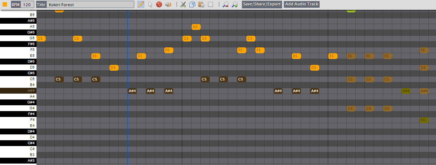Viewport: 436px width, 165px height.
Task: Click the speaker volume icon
Action: tap(168, 4)
